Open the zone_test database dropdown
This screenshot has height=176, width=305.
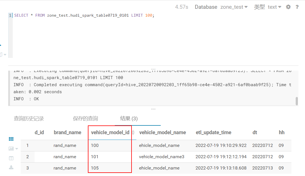click(x=234, y=7)
